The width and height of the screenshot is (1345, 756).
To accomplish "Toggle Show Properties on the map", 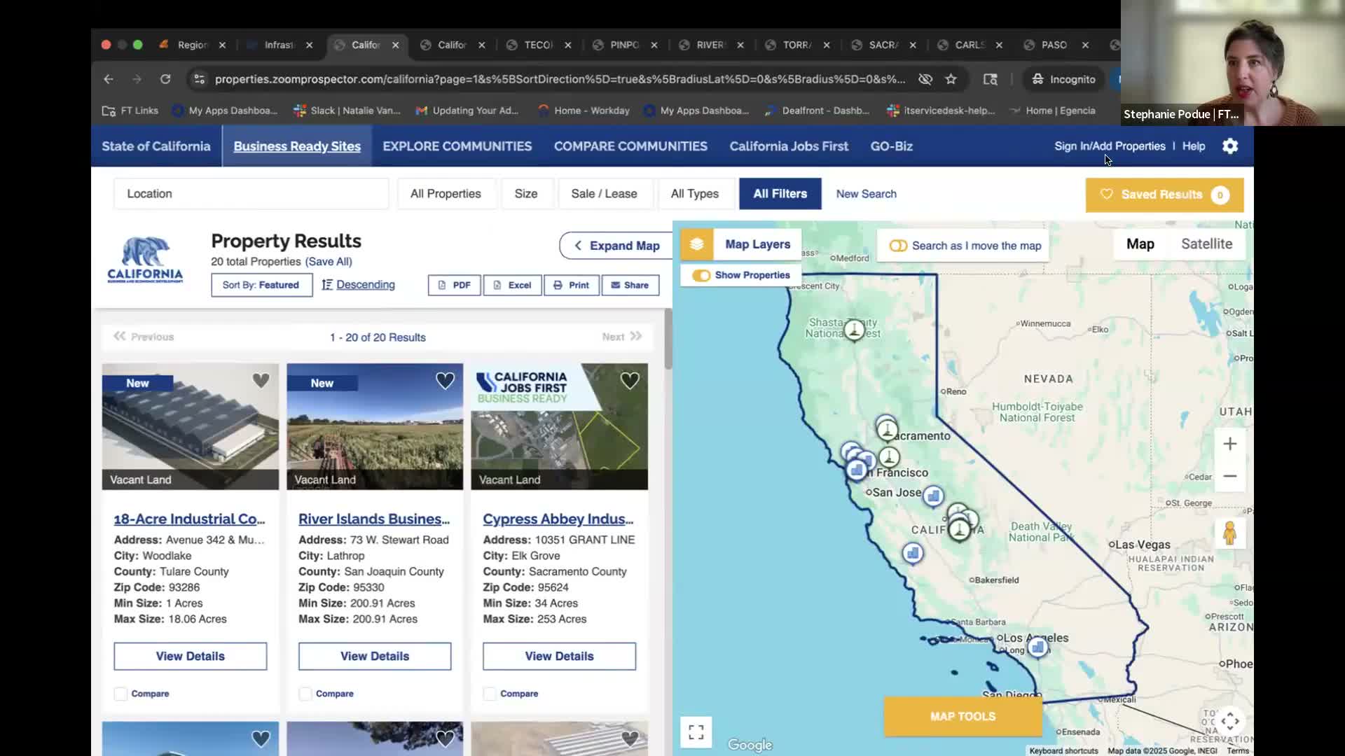I will coord(702,275).
